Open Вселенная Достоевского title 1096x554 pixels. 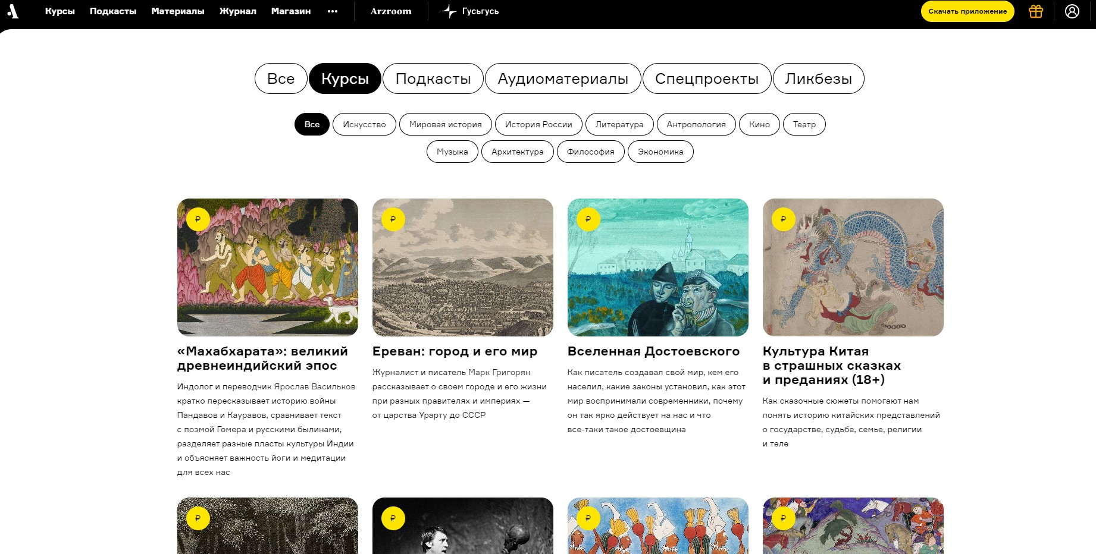click(653, 351)
